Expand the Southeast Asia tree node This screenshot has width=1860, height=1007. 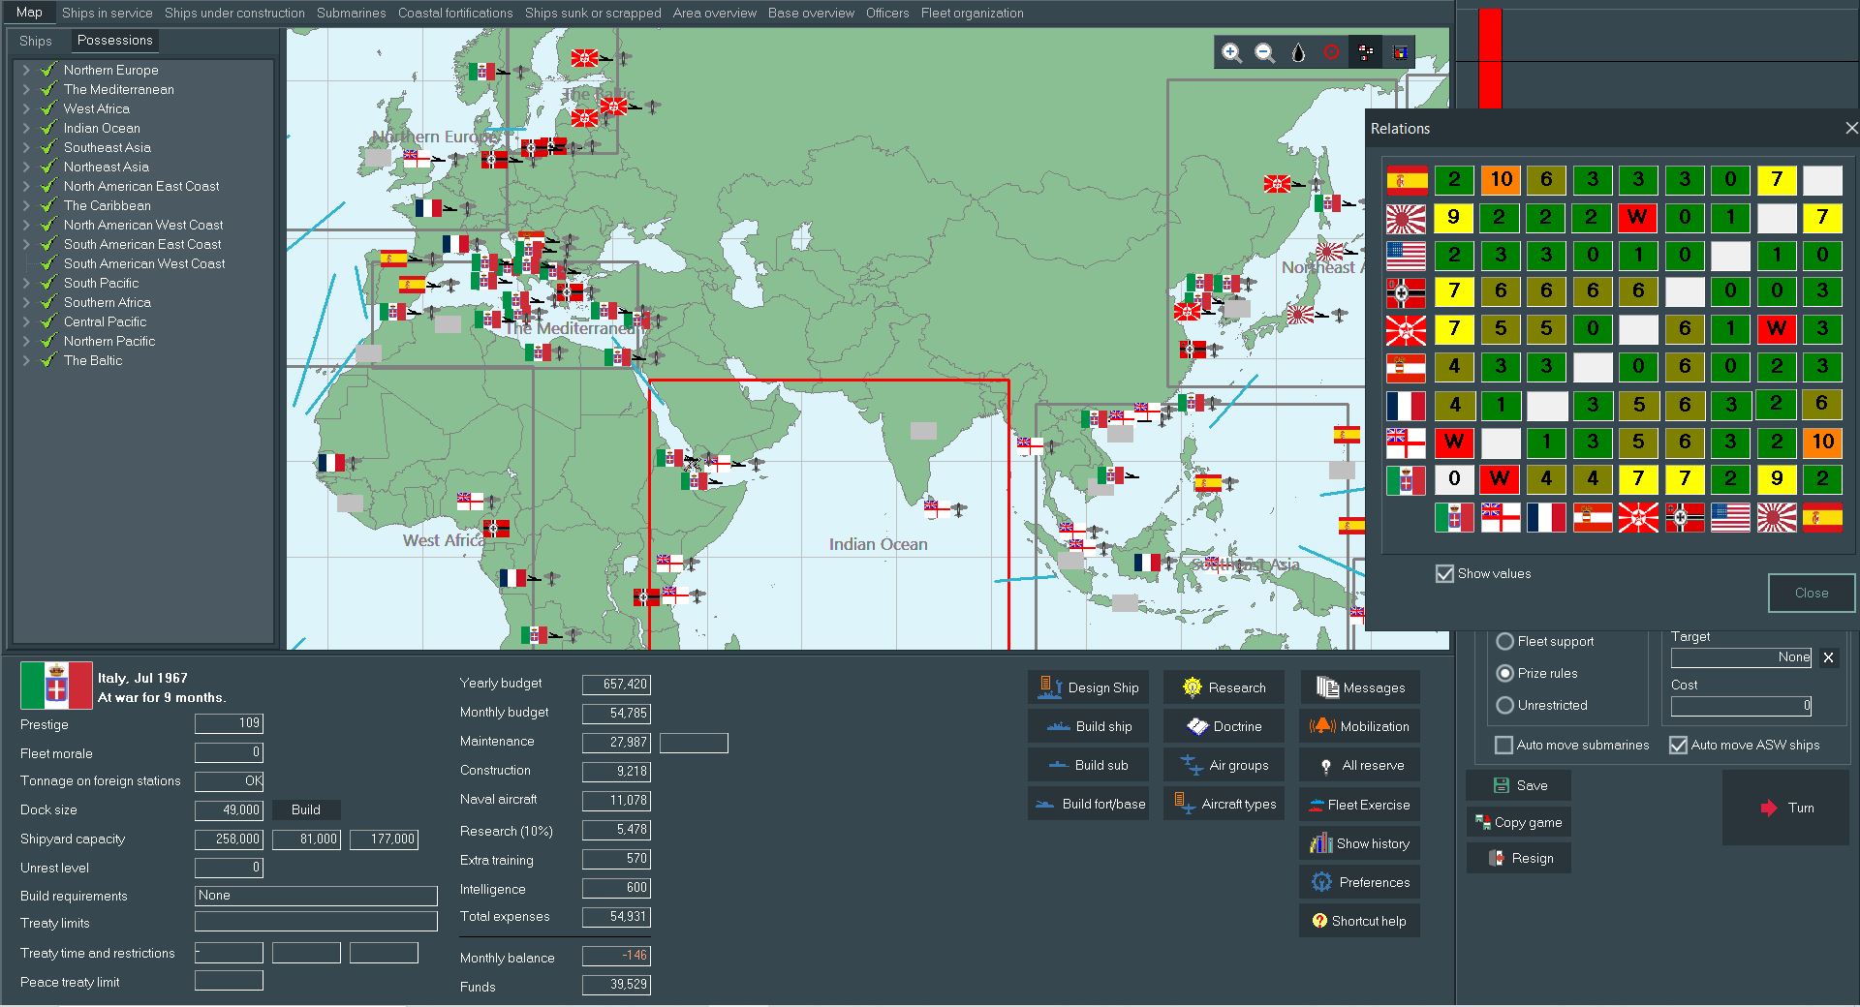point(26,147)
